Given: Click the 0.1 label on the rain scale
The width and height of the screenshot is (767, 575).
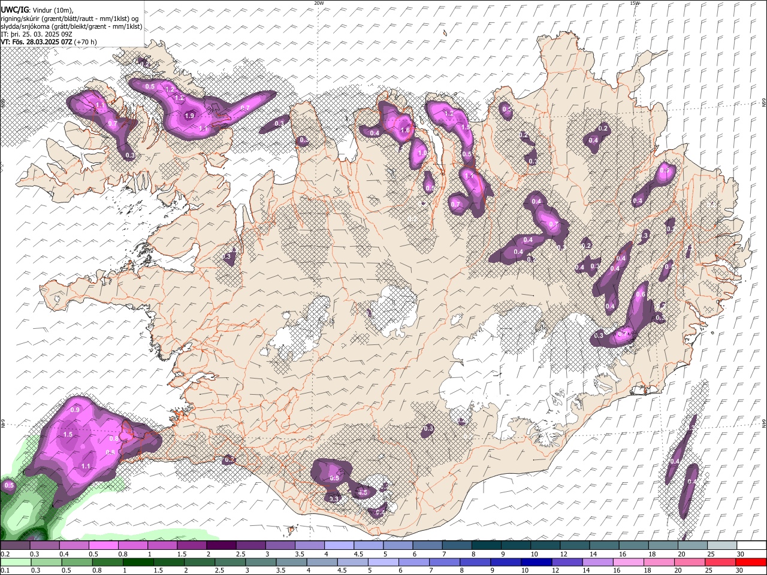Looking at the screenshot, I should [5, 571].
